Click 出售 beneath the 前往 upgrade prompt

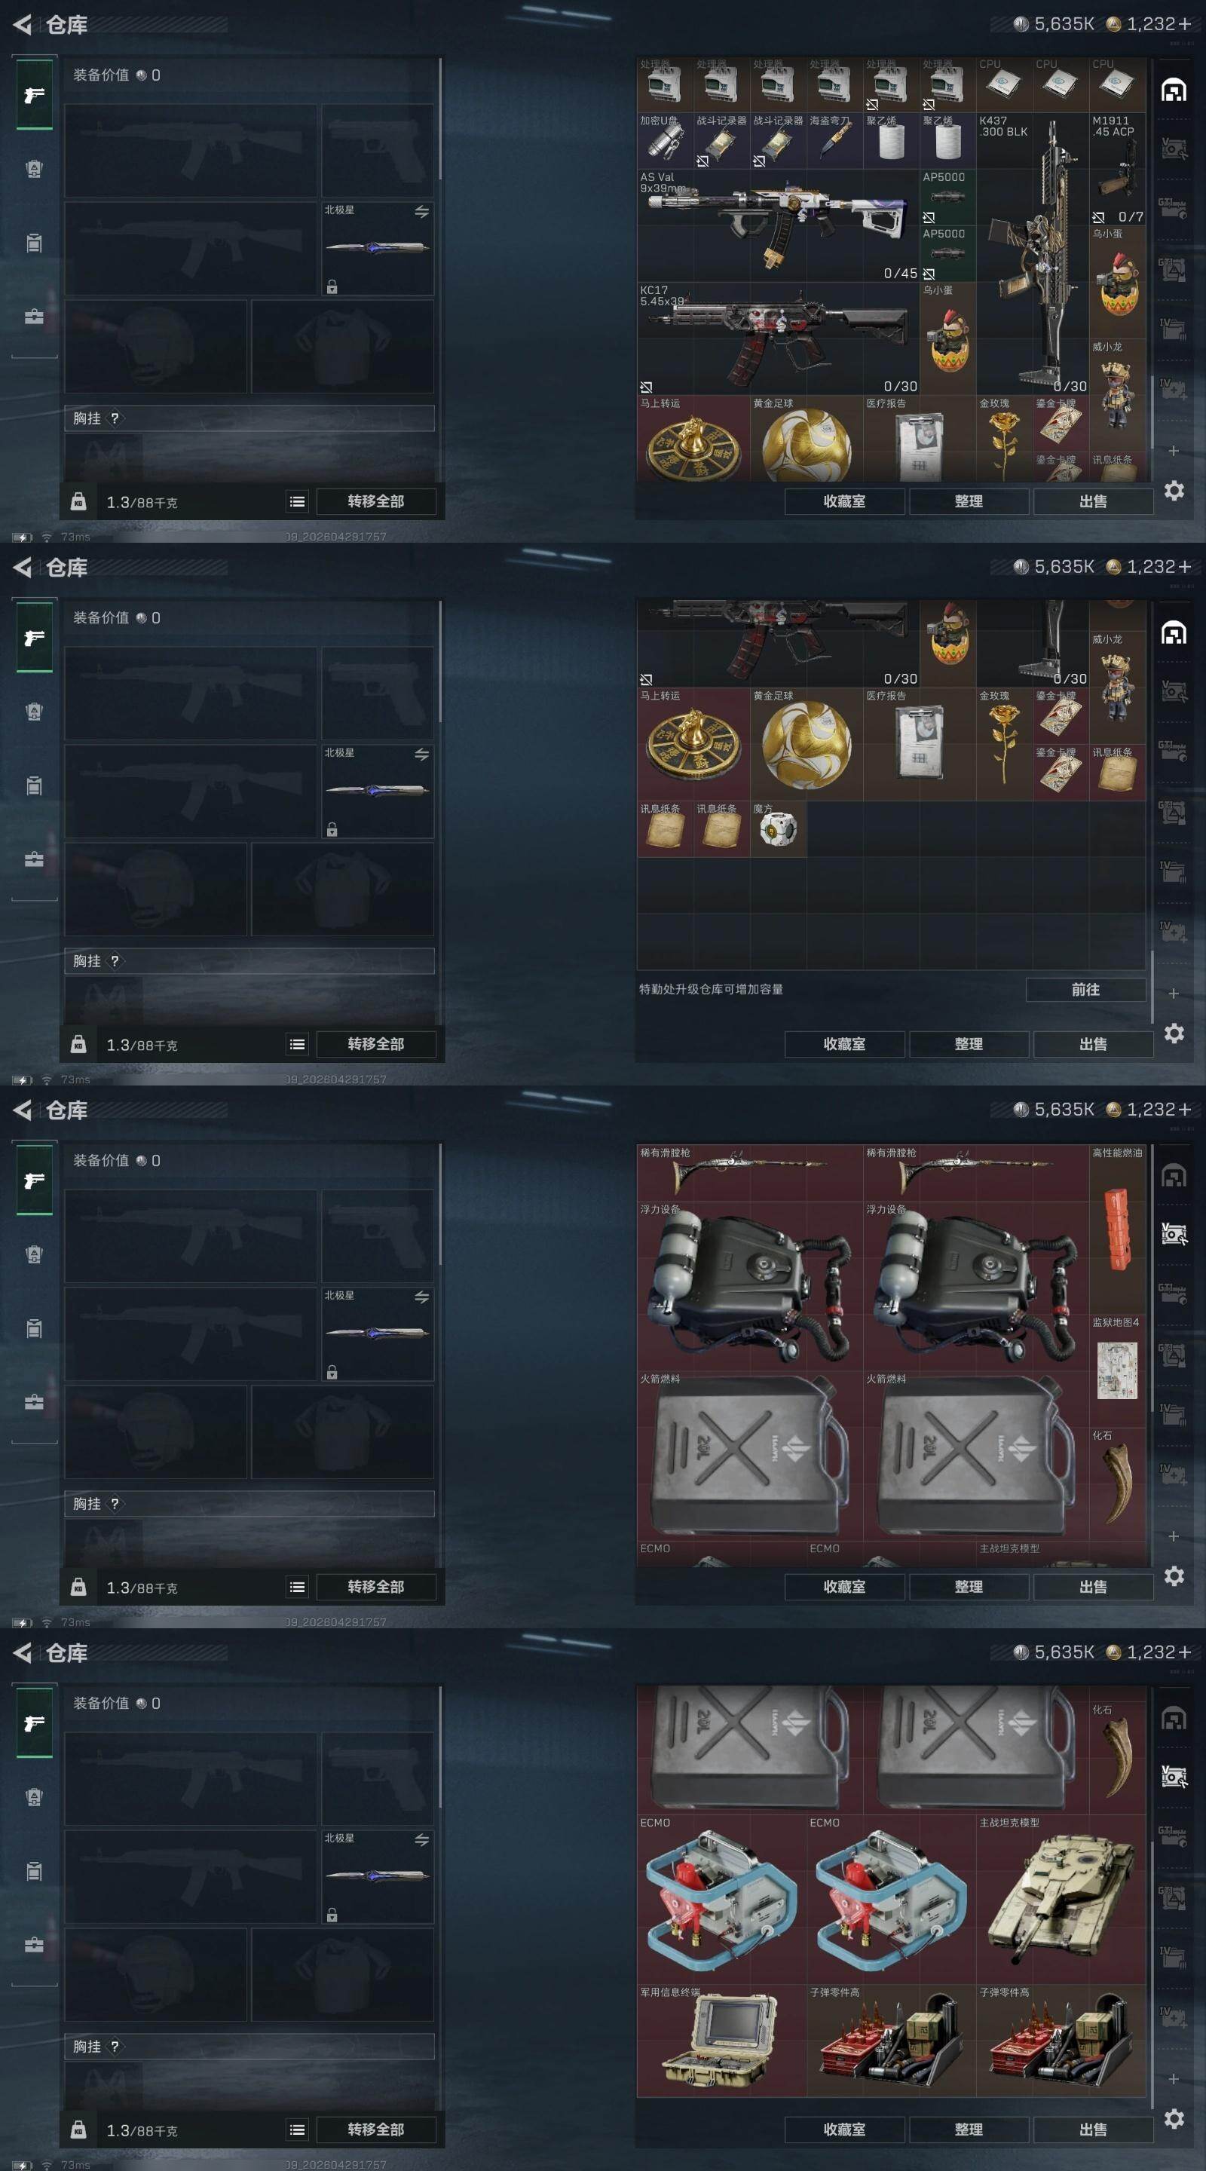coord(1093,1044)
